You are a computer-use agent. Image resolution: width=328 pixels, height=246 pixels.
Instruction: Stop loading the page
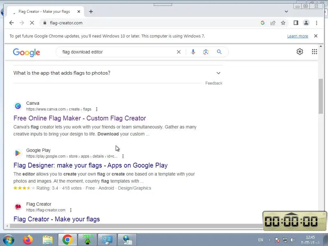point(32,23)
